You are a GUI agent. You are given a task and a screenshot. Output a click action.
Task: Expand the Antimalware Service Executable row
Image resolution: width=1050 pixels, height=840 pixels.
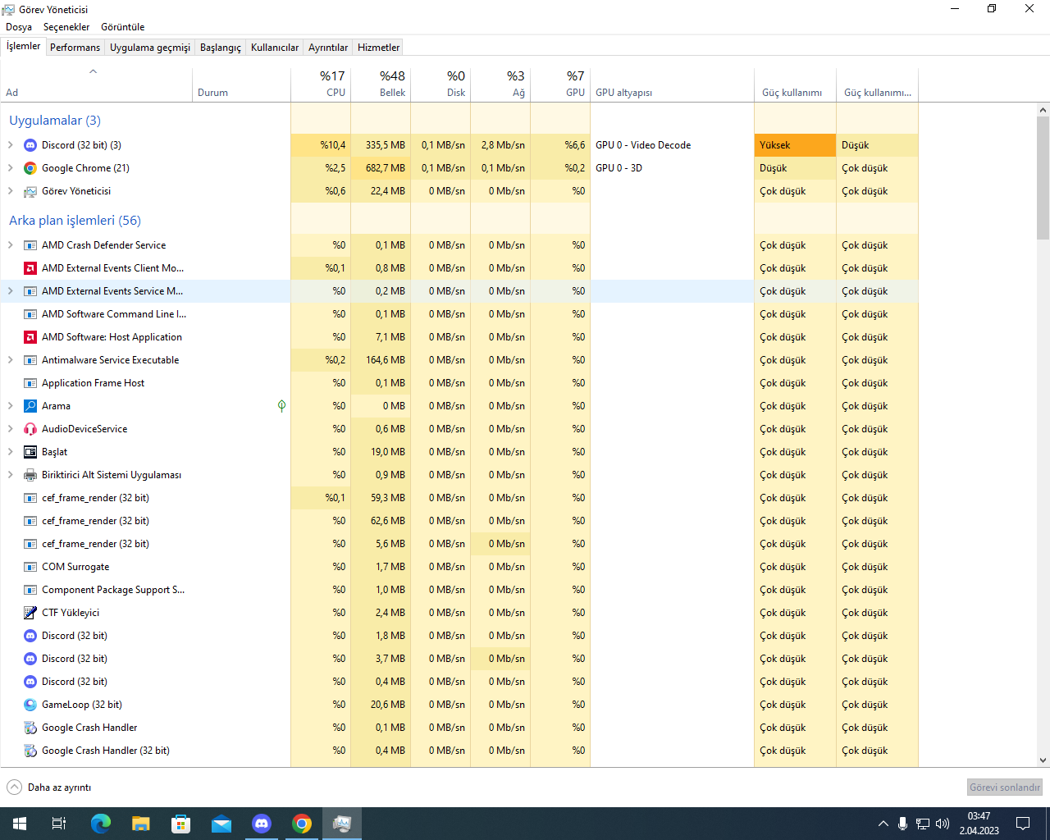10,360
